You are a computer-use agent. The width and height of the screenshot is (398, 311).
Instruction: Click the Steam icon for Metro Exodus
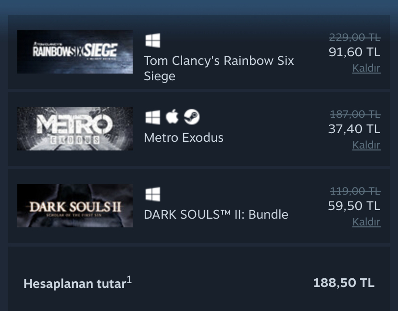click(192, 117)
